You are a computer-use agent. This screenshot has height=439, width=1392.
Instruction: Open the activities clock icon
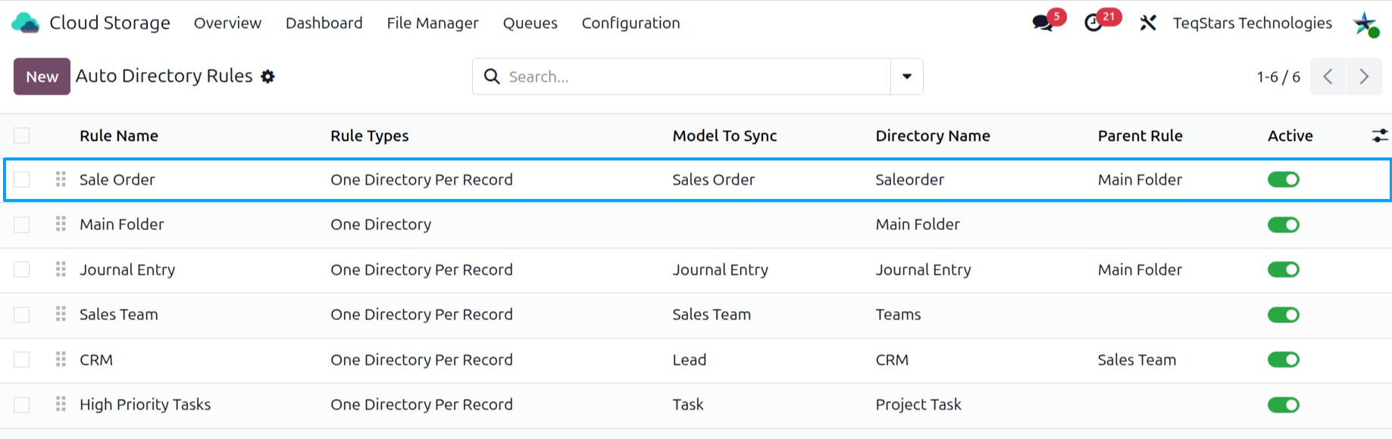1093,23
